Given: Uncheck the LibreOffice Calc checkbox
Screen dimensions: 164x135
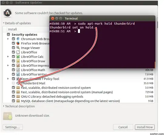Looking at the screenshot, I should coord(13,56).
